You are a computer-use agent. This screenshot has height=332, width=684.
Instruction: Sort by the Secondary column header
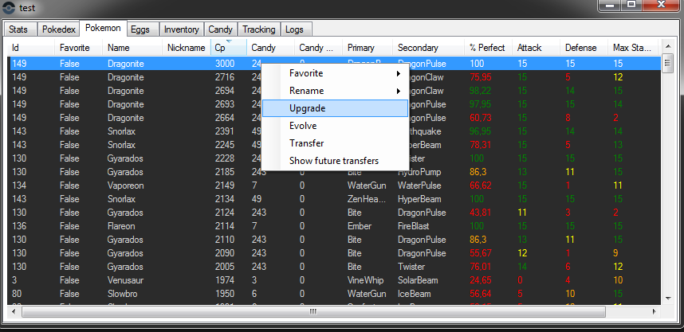point(428,48)
